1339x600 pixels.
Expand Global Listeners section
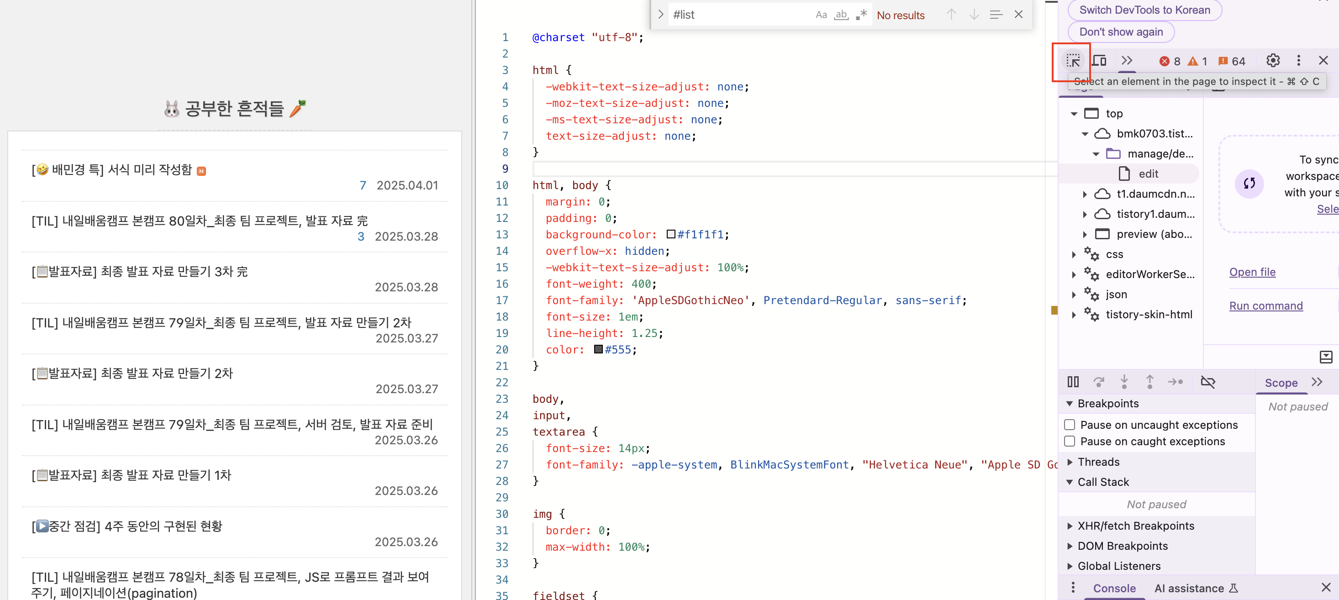coord(1069,566)
